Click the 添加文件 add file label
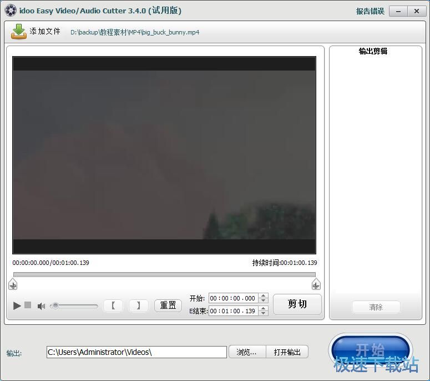 (x=45, y=31)
